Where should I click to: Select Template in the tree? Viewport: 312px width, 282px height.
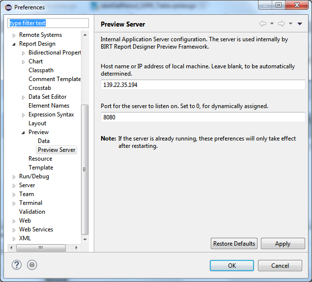click(x=41, y=168)
